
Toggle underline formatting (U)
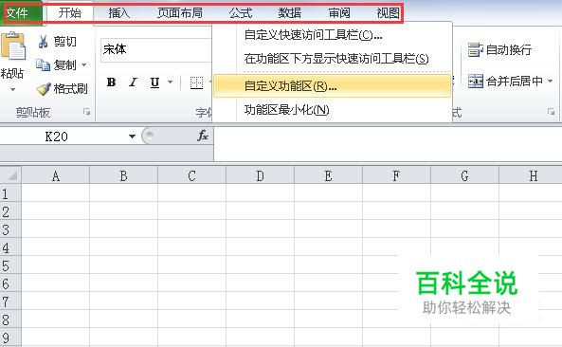(x=154, y=82)
